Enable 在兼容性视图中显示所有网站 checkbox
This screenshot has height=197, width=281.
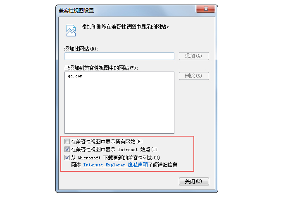point(67,142)
